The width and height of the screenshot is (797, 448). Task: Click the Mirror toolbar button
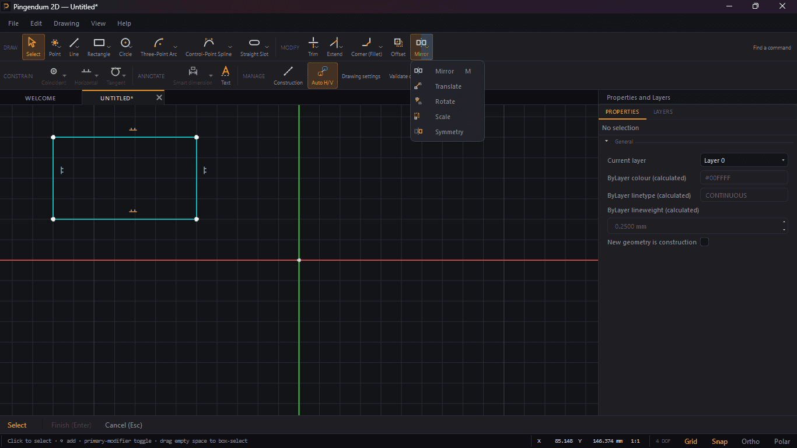(421, 47)
